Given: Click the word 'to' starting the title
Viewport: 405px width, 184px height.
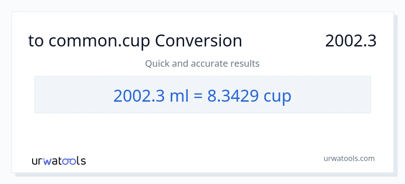Looking at the screenshot, I should [x=36, y=41].
